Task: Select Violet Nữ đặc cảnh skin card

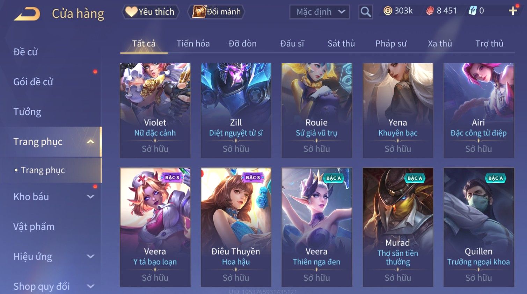Action: [x=155, y=110]
